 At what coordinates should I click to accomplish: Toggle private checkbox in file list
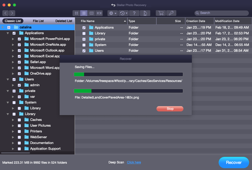pos(84,39)
